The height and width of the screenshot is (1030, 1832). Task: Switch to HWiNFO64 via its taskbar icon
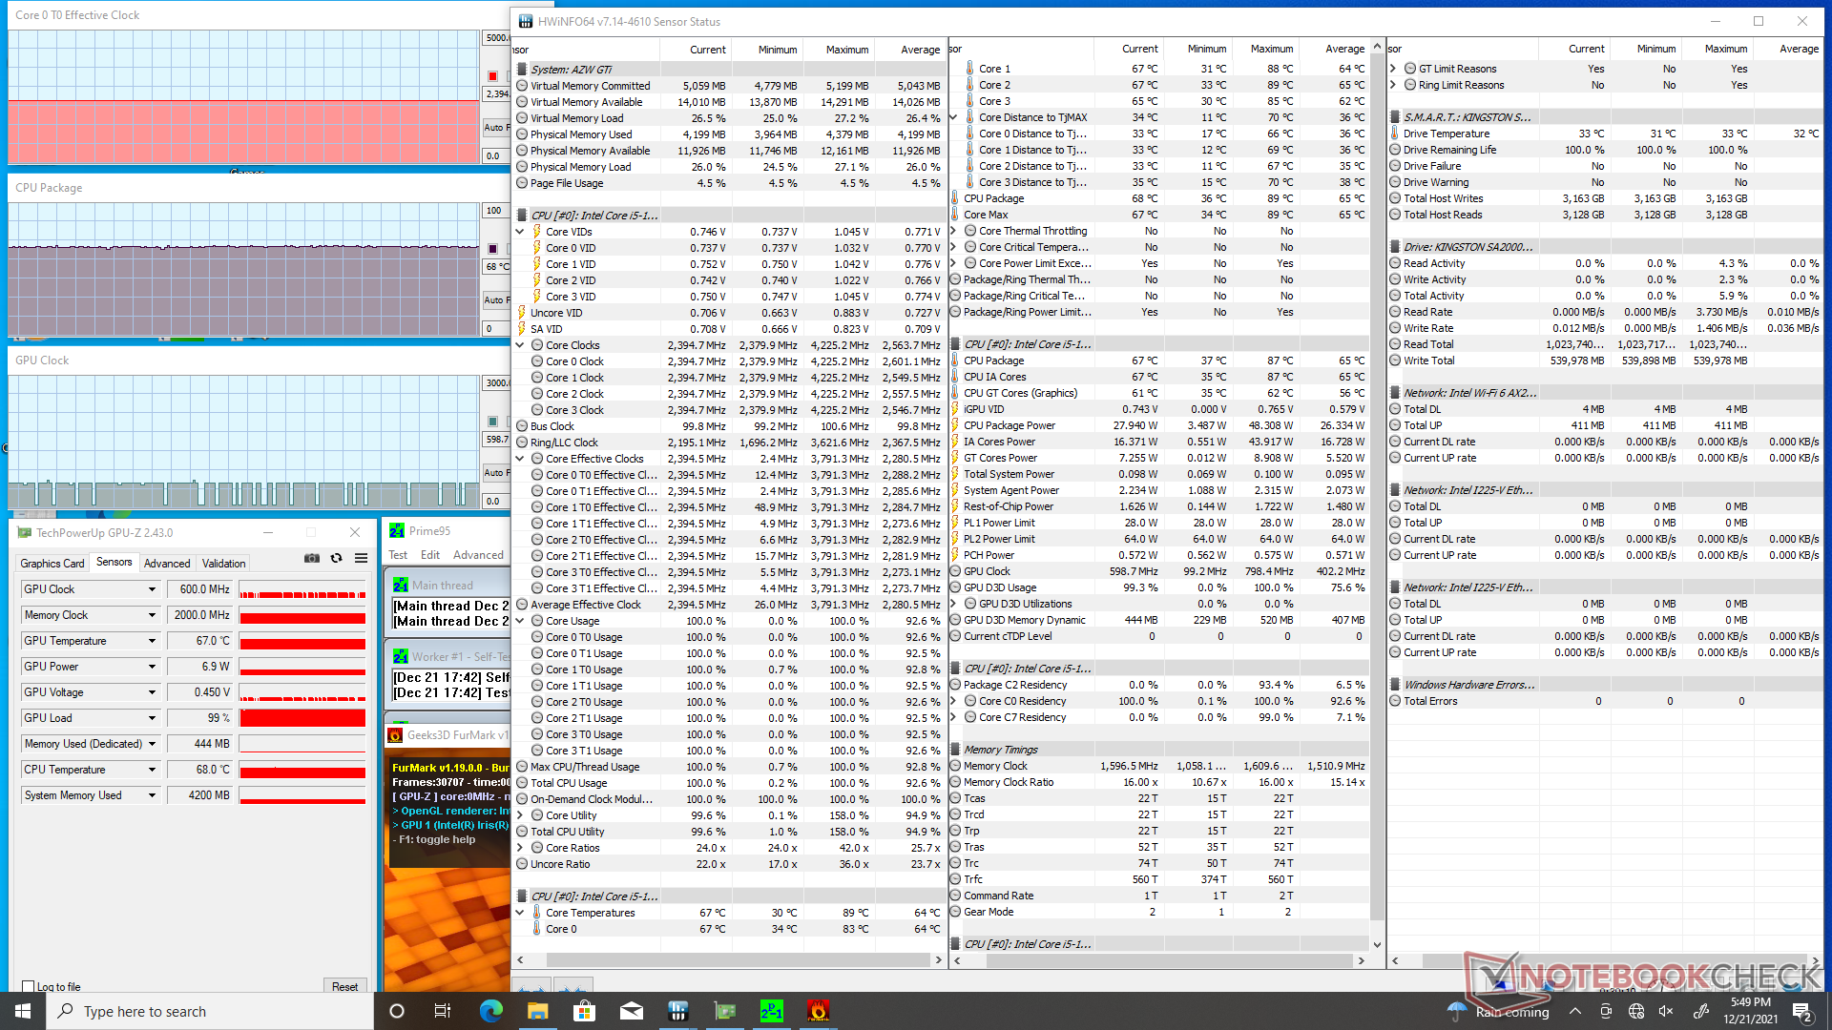pos(678,1011)
